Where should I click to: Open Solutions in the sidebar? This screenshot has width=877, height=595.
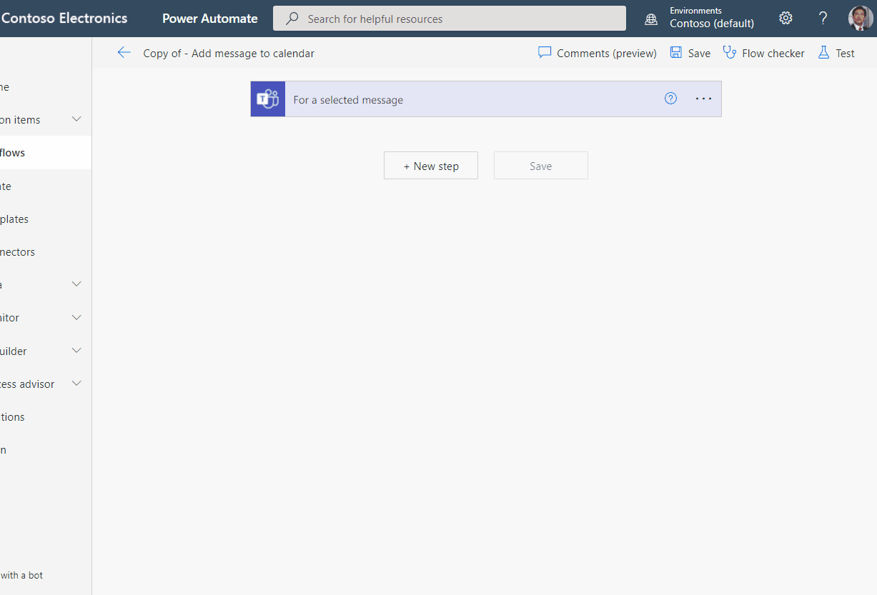(x=46, y=417)
